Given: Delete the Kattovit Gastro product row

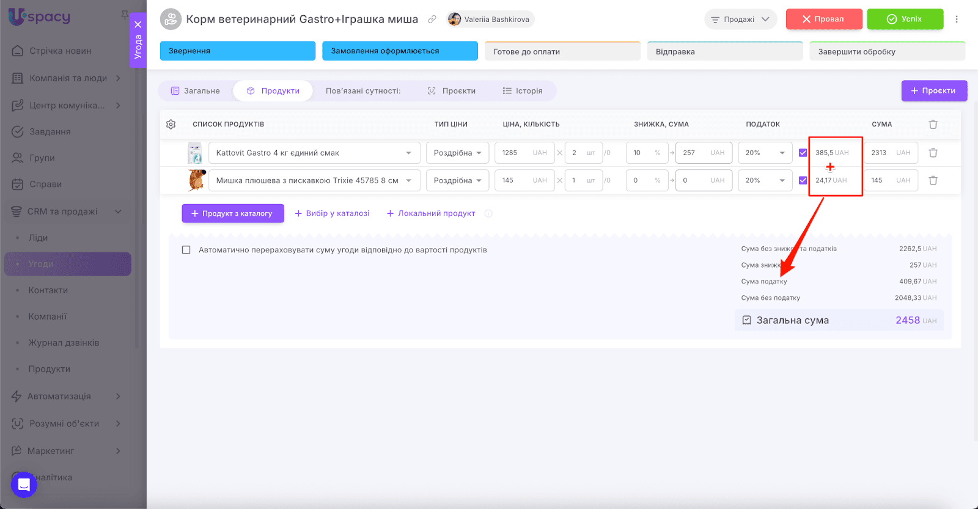Looking at the screenshot, I should tap(933, 153).
